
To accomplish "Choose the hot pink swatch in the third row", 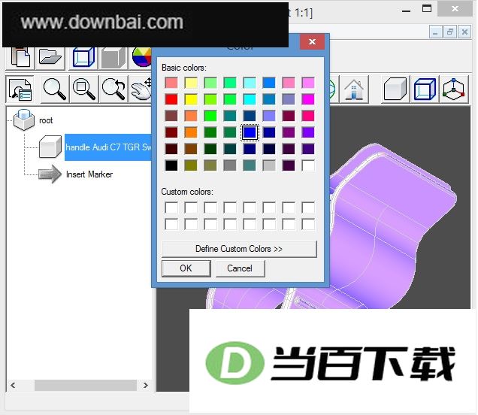I will [308, 116].
